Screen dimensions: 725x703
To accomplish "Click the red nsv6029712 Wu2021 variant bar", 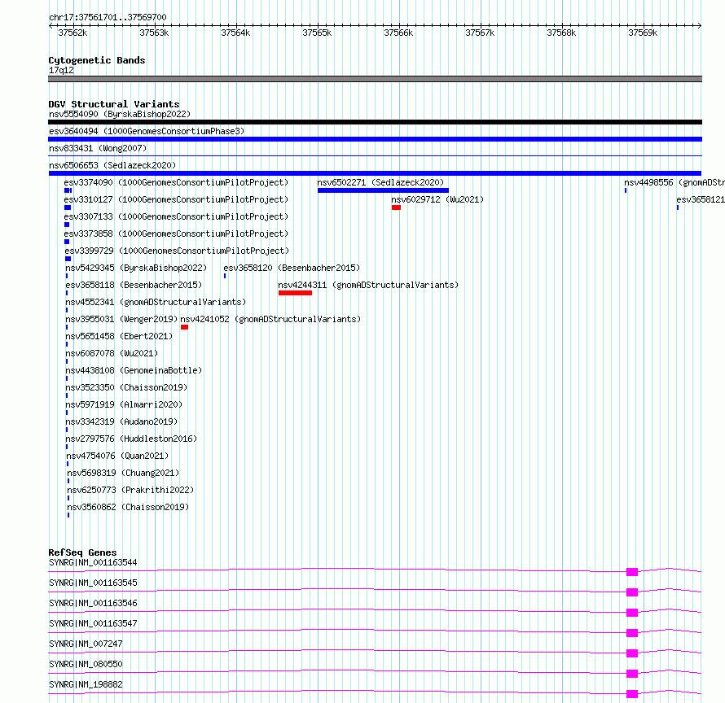I will 396,207.
